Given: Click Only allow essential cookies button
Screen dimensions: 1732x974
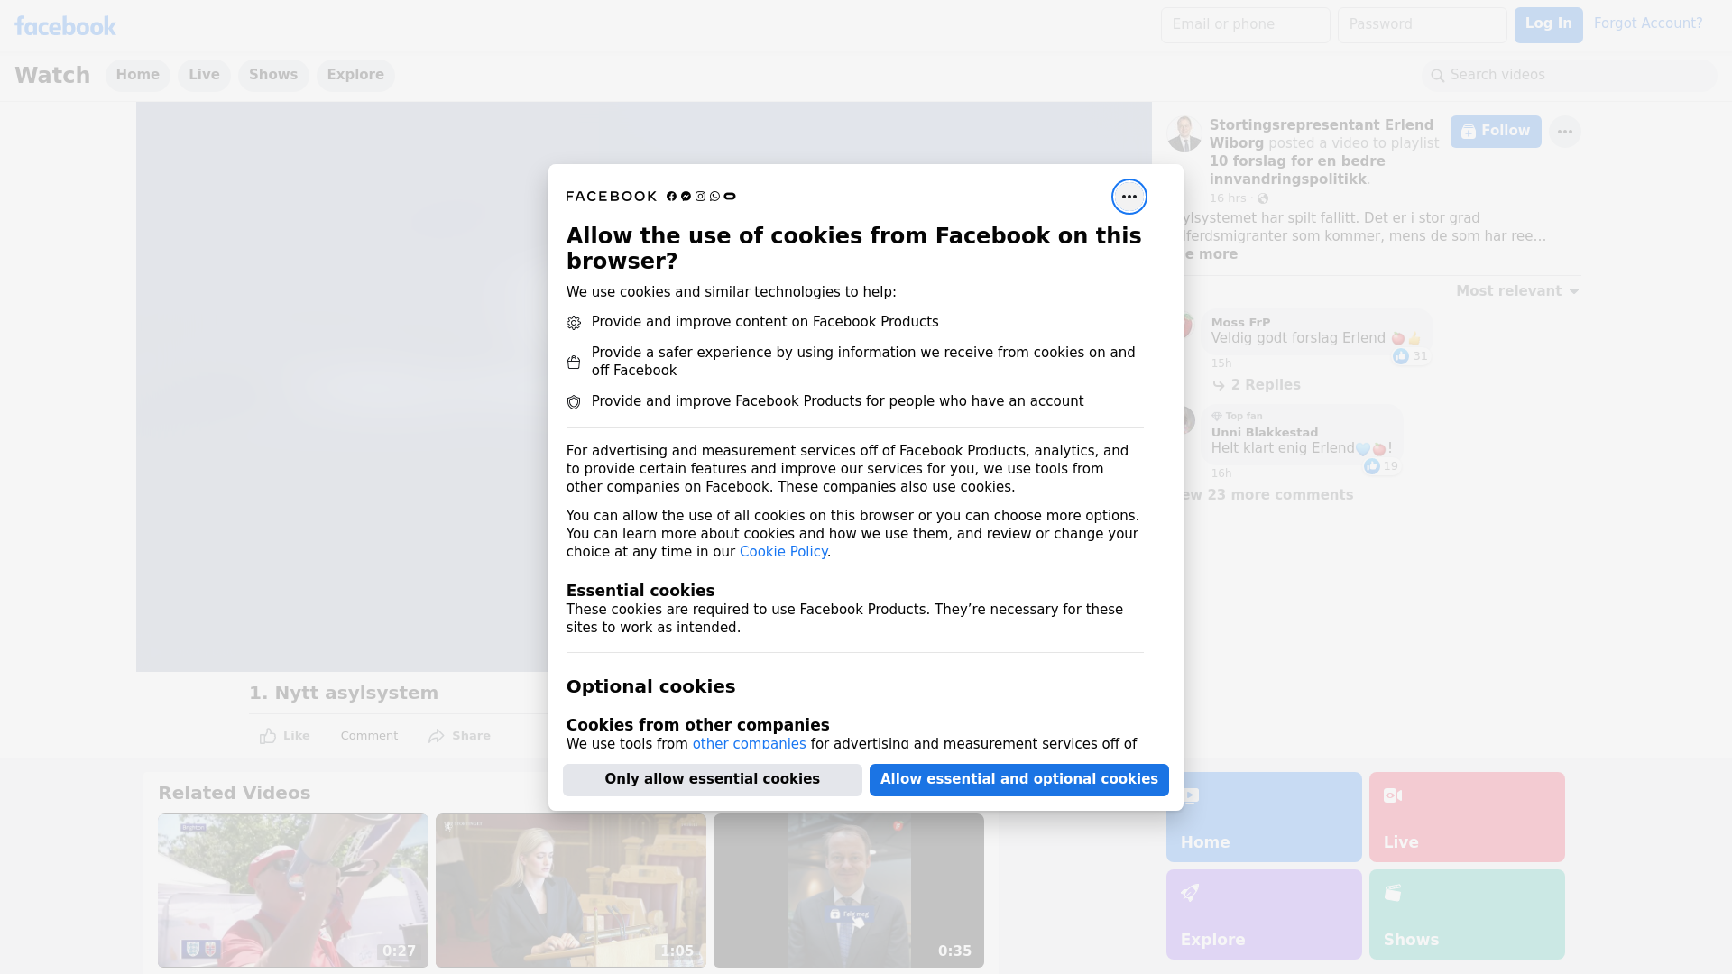Looking at the screenshot, I should click(712, 779).
